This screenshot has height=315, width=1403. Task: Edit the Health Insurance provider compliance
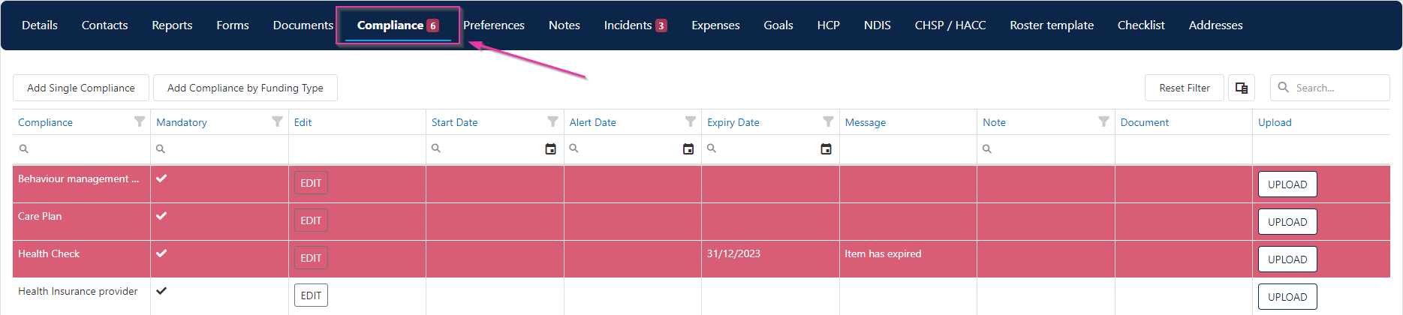(311, 295)
